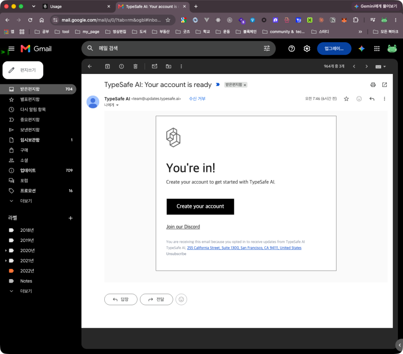The width and height of the screenshot is (403, 354).
Task: Open the 임시보관함 drafts folder
Action: (x=38, y=140)
